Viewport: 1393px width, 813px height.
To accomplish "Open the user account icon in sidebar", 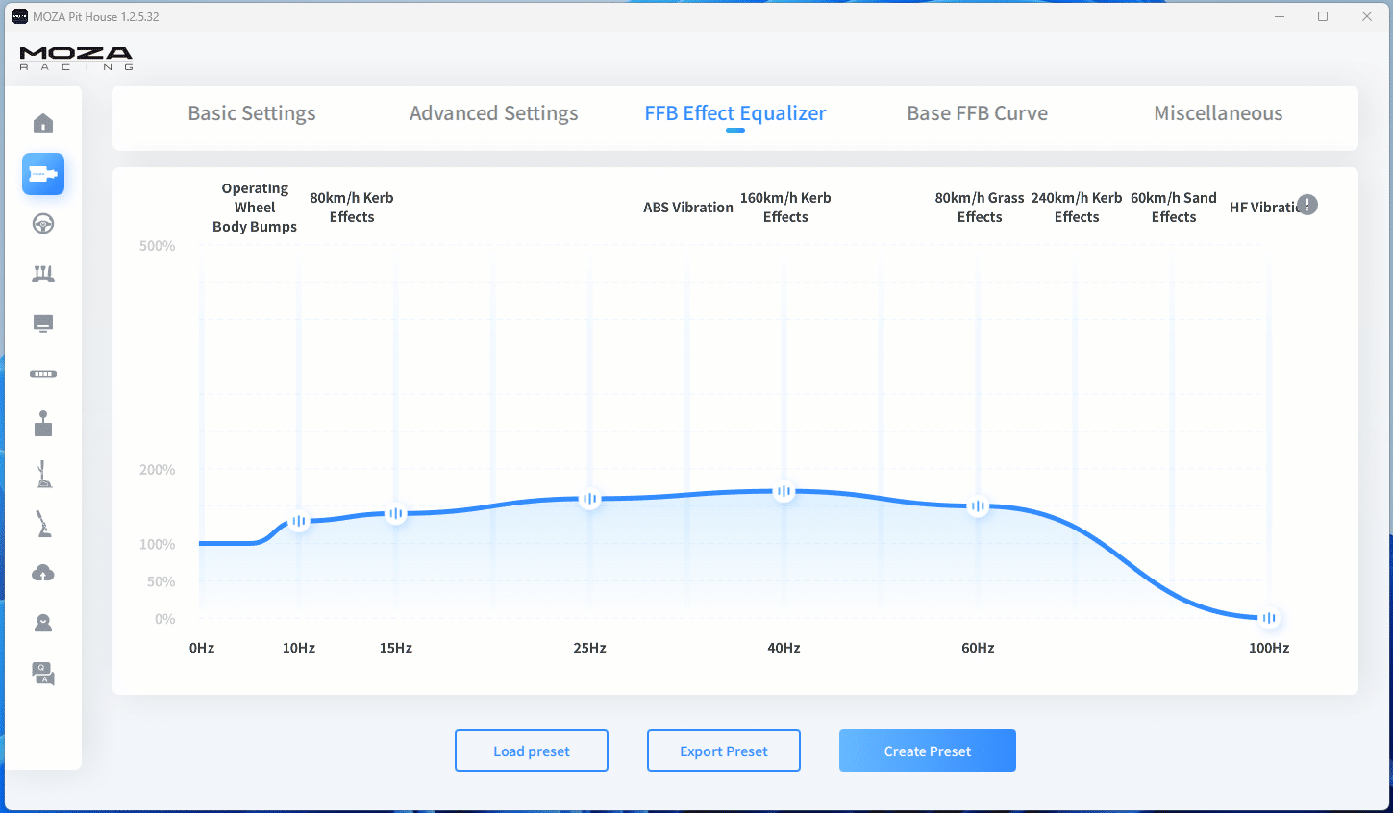I will (x=43, y=624).
